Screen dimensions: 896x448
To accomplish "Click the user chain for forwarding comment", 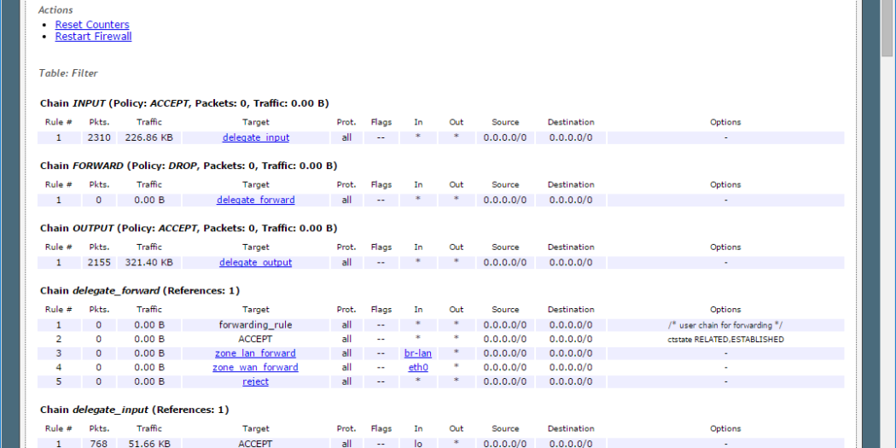I will 724,325.
